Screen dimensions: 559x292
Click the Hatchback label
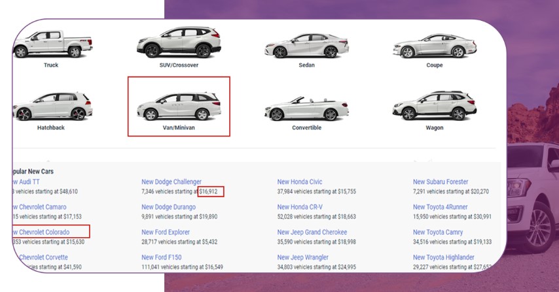pos(51,127)
